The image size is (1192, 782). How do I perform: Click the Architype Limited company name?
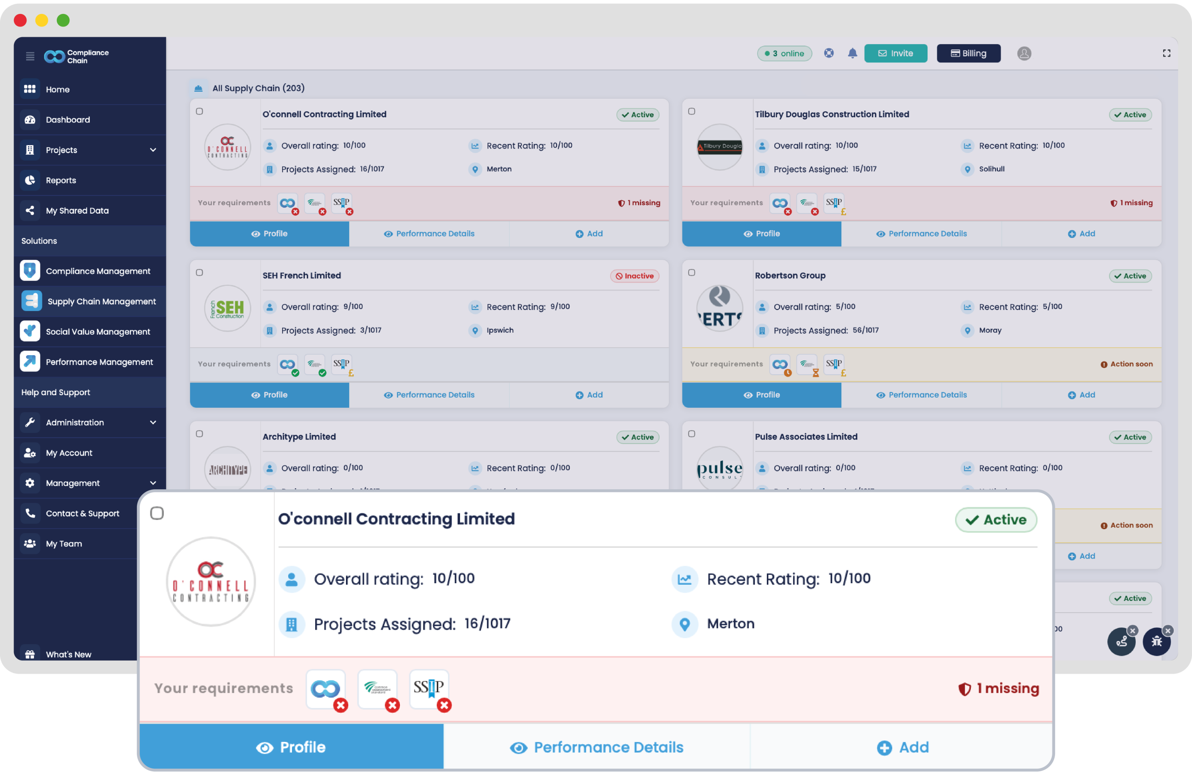point(299,437)
